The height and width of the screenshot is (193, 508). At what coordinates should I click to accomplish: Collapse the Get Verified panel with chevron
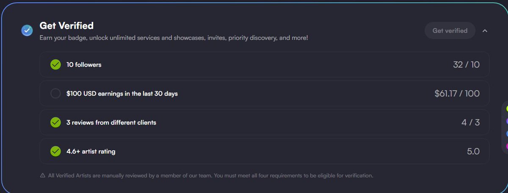click(485, 30)
